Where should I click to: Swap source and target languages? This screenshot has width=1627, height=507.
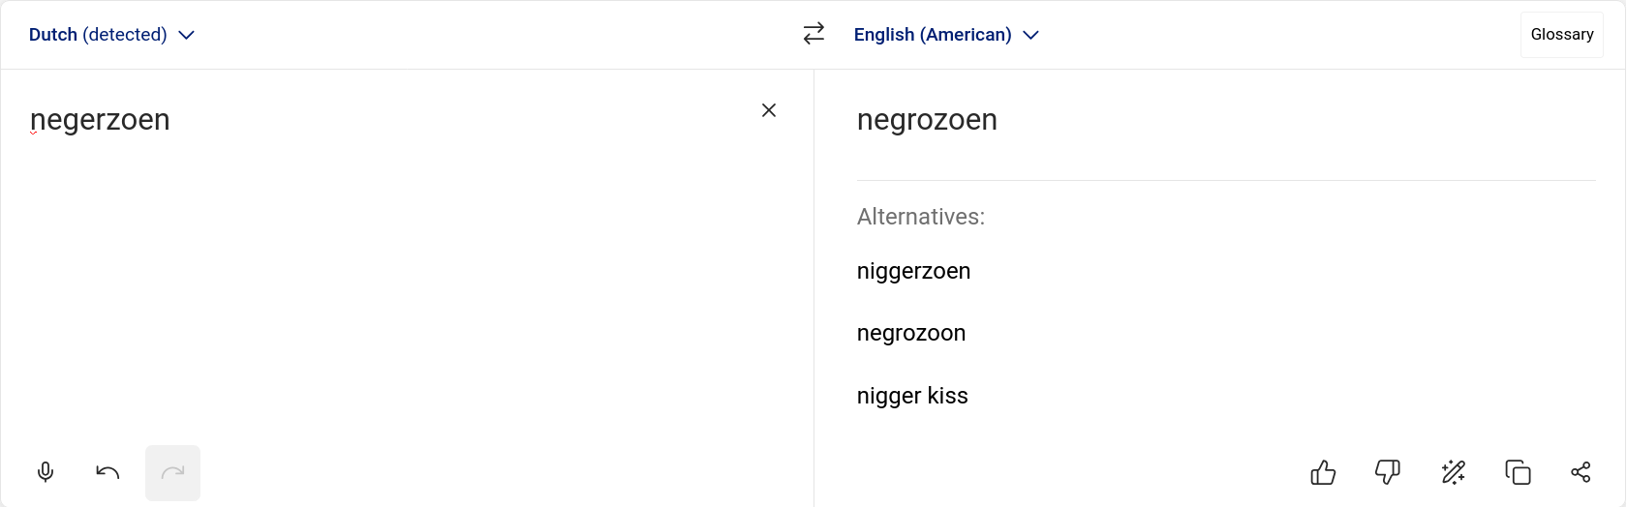tap(813, 34)
